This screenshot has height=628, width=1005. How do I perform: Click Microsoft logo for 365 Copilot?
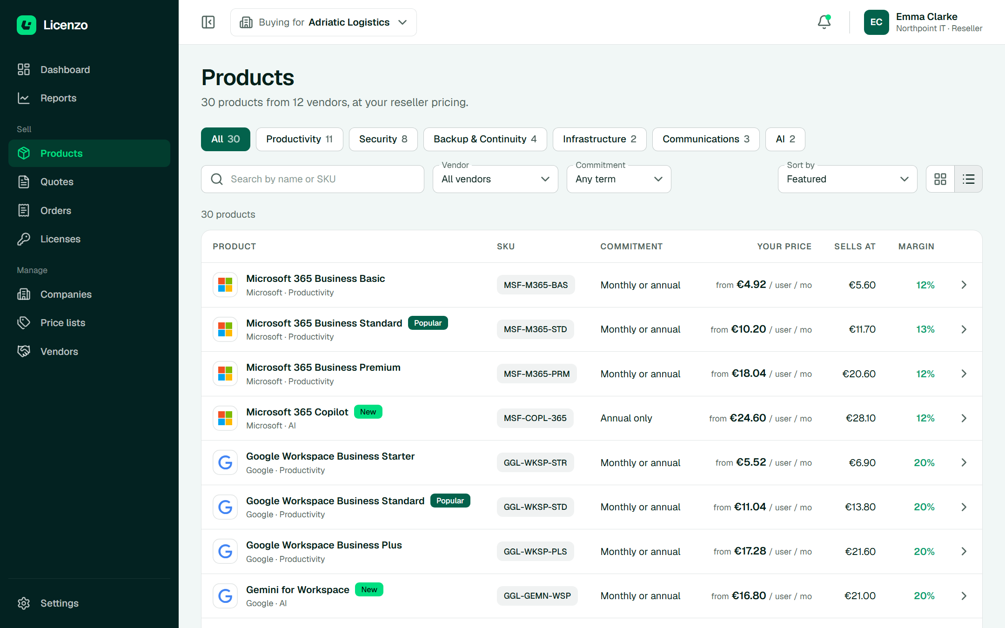coord(225,418)
